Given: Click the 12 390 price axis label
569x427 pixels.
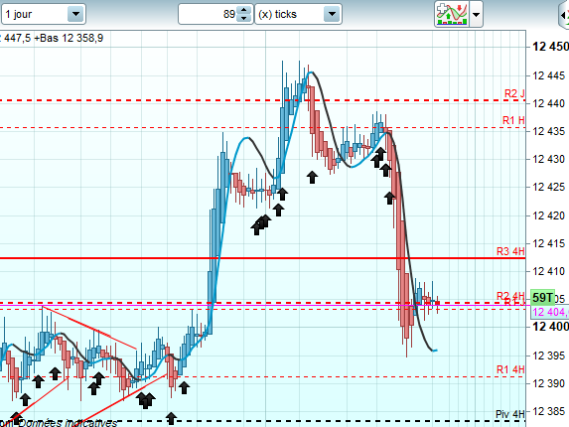Looking at the screenshot, I should pyautogui.click(x=549, y=383).
